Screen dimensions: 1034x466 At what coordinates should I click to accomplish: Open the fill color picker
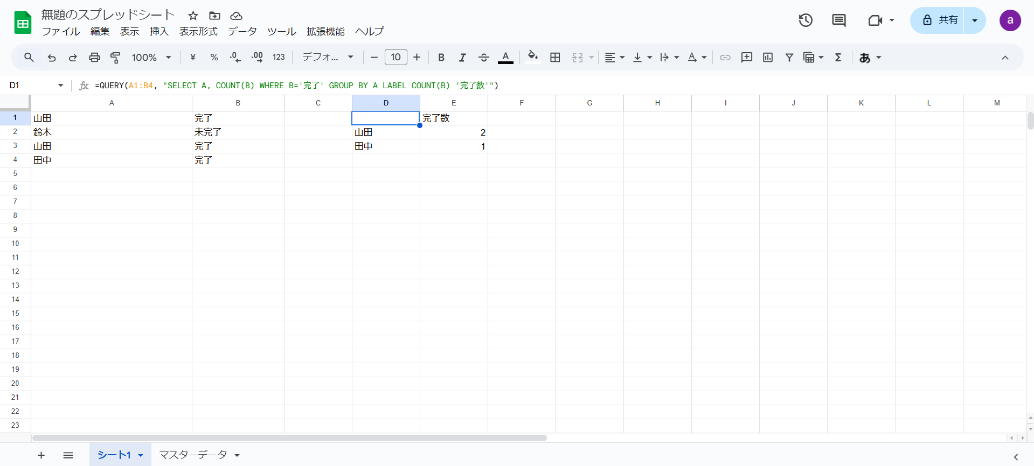(x=532, y=57)
